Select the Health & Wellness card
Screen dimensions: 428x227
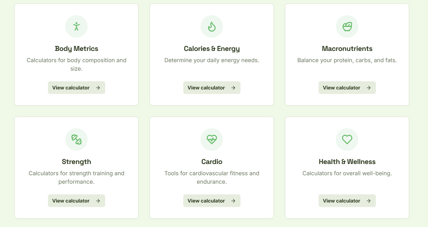click(347, 168)
